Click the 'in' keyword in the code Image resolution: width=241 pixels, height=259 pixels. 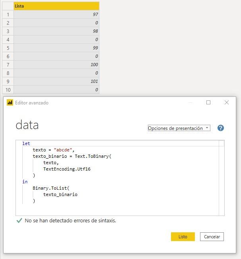tap(25, 182)
